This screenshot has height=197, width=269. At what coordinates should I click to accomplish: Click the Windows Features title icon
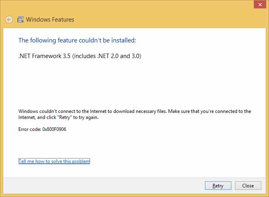click(21, 19)
